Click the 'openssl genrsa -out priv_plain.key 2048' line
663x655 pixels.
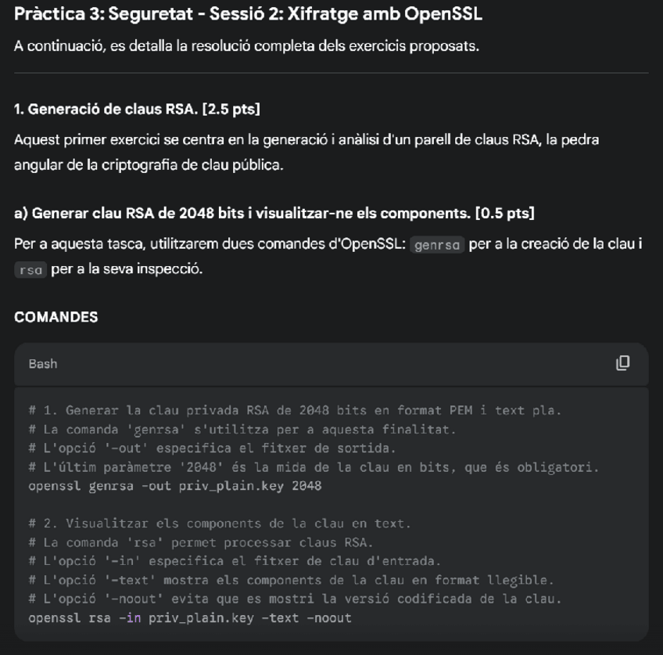point(174,486)
